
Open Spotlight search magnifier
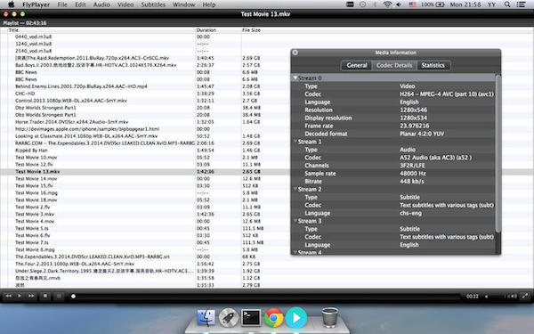(507, 4)
